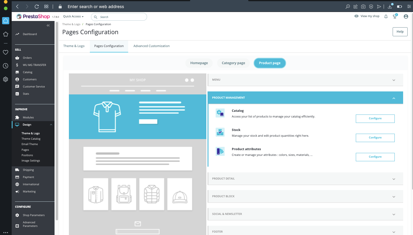413x235 pixels.
Task: Click the trophy merchant expertise icon
Action: point(395,16)
